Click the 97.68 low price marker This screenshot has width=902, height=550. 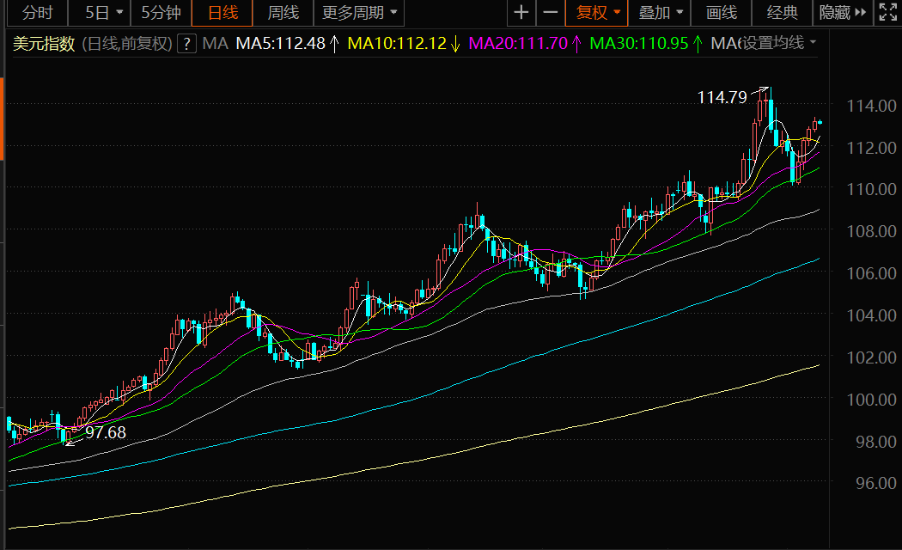click(106, 432)
